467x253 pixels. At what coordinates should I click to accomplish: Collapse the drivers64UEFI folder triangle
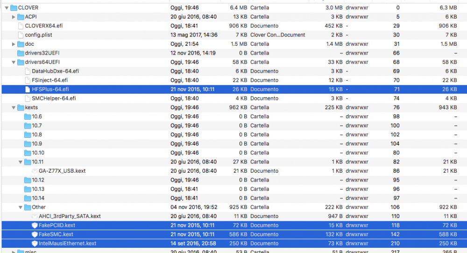14,62
